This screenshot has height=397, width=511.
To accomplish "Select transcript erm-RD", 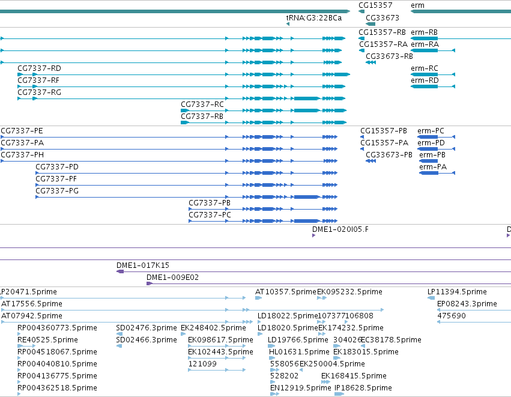I will (425, 80).
